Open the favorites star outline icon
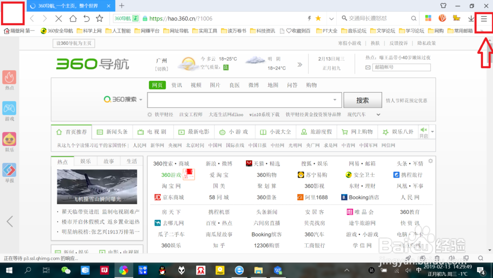The width and height of the screenshot is (493, 278). point(100,19)
